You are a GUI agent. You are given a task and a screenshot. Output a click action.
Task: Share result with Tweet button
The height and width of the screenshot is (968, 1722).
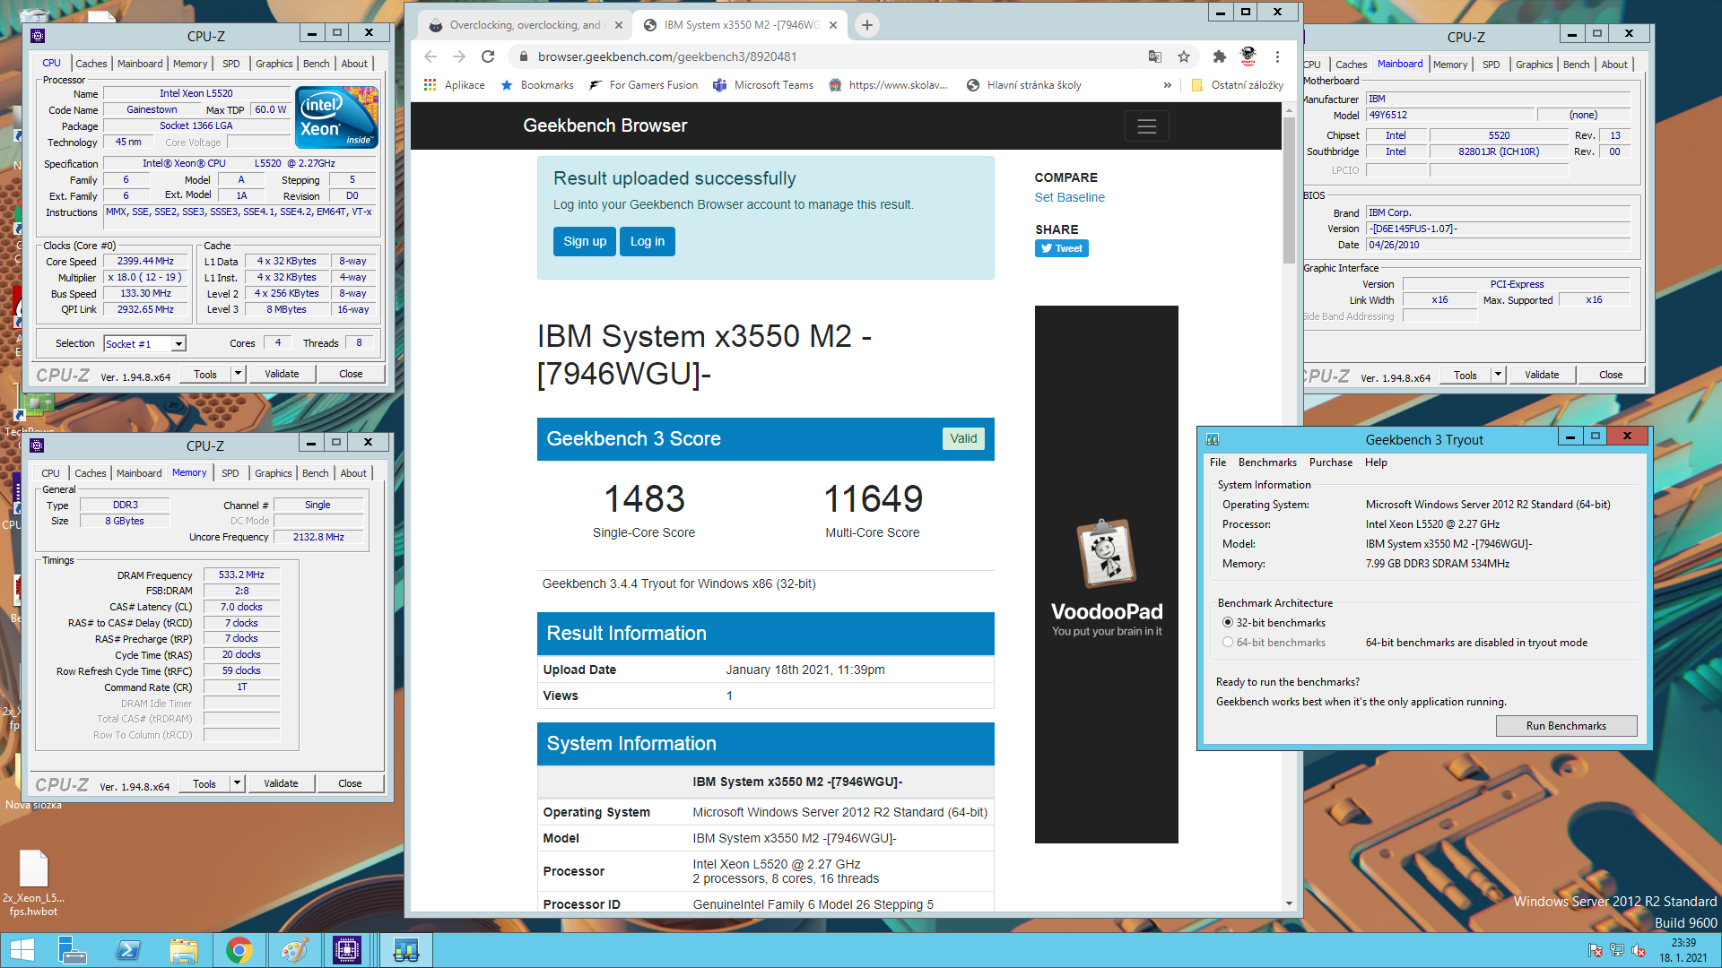(x=1062, y=248)
